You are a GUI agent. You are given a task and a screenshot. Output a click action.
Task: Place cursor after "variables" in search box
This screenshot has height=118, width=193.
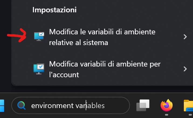coord(105,106)
